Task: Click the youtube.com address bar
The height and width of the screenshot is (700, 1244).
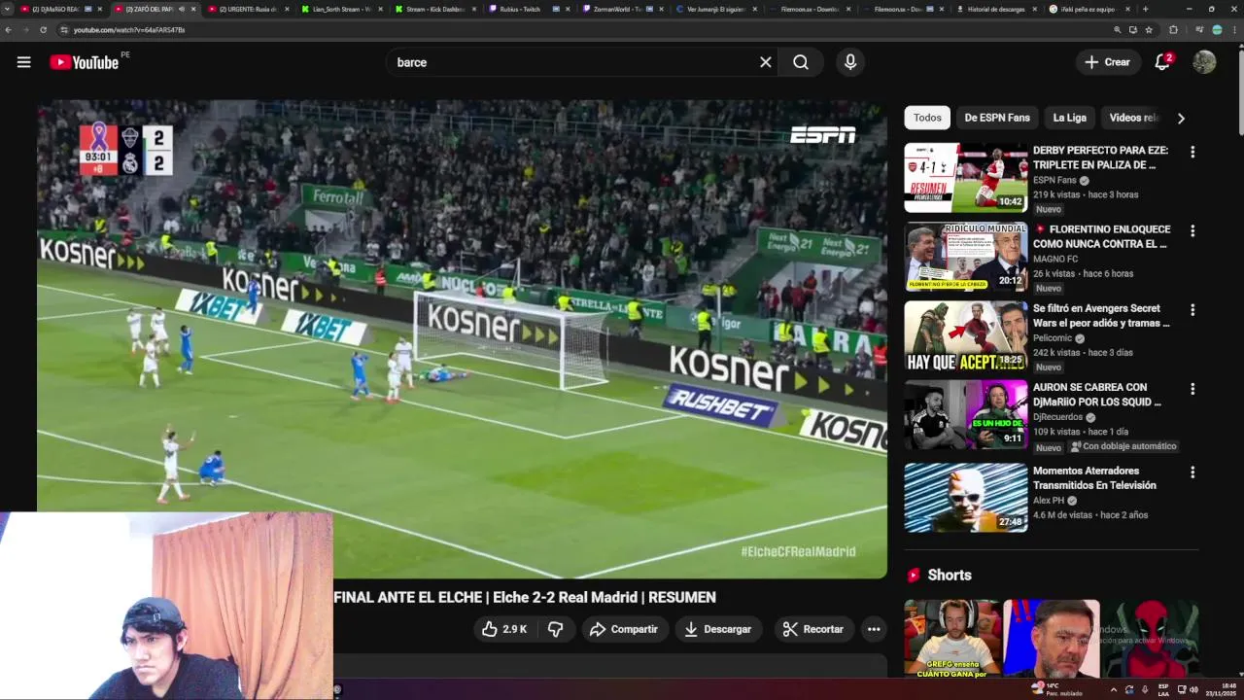Action: [x=583, y=30]
